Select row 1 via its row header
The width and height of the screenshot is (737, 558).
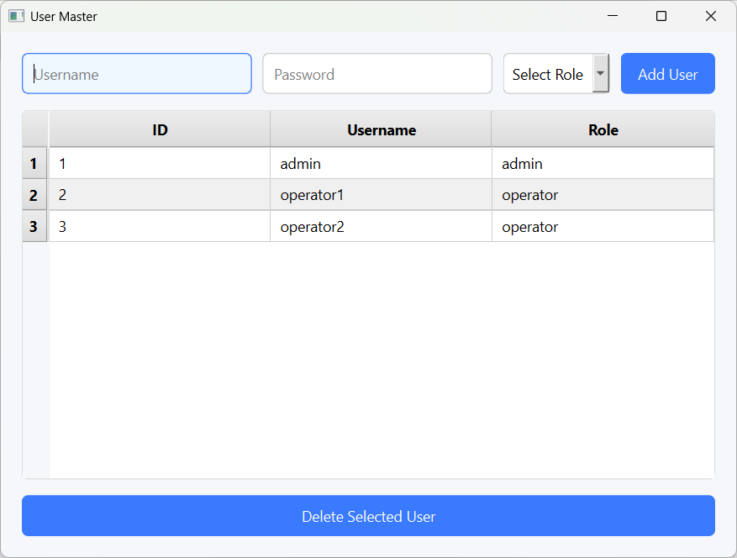(x=34, y=164)
